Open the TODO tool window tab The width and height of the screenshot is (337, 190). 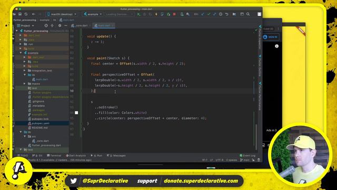(23, 156)
